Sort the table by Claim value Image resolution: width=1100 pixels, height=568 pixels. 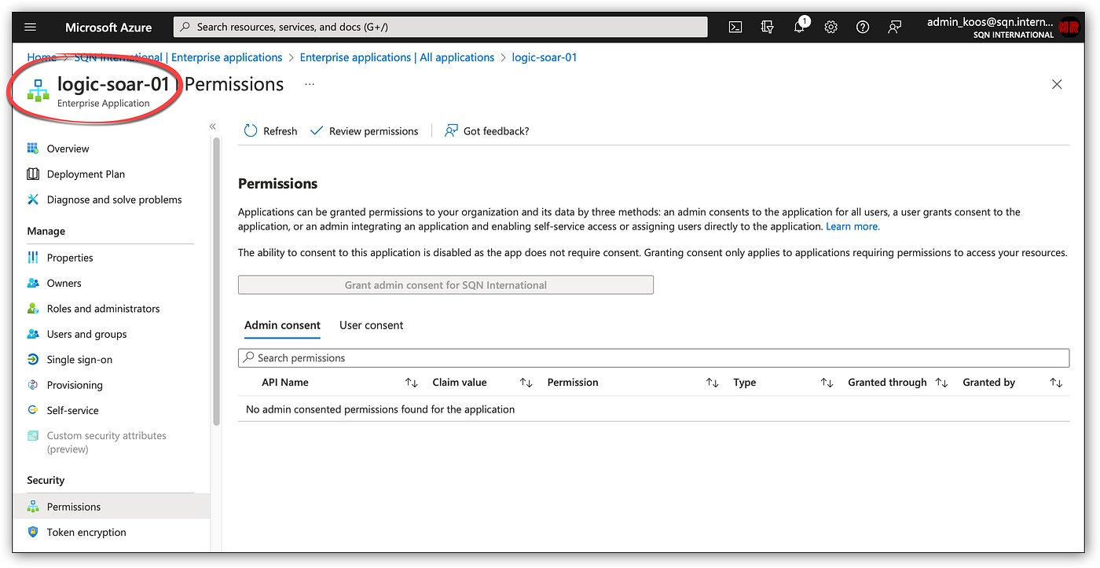click(526, 383)
